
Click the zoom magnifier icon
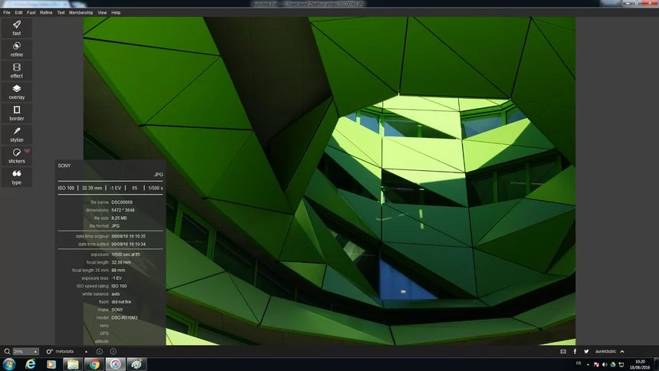coord(7,351)
